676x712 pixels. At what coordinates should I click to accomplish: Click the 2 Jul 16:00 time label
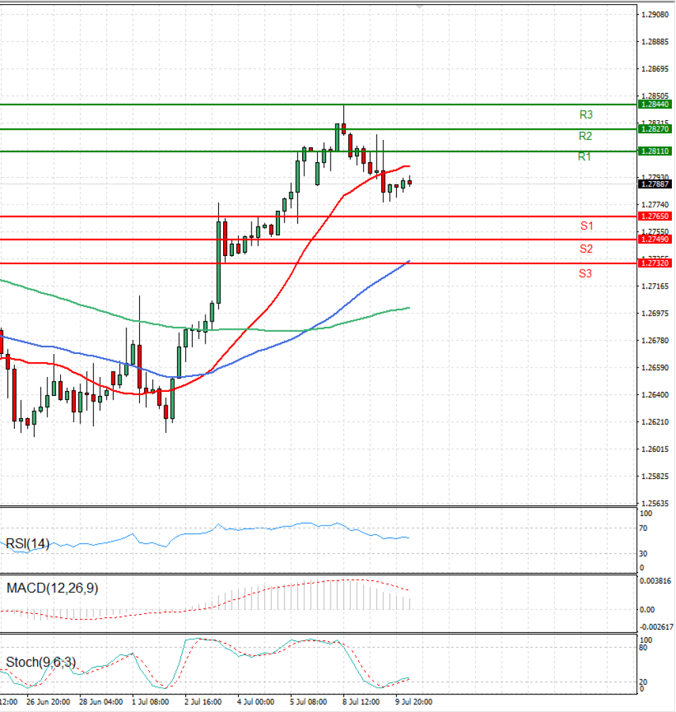[203, 702]
